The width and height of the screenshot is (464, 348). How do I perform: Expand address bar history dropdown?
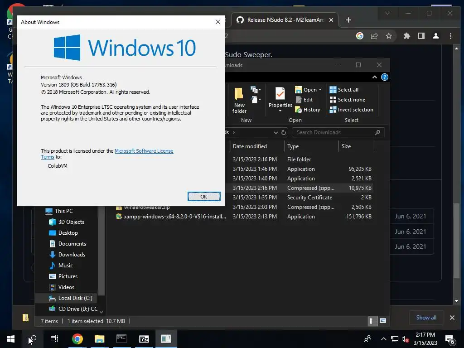tap(276, 133)
